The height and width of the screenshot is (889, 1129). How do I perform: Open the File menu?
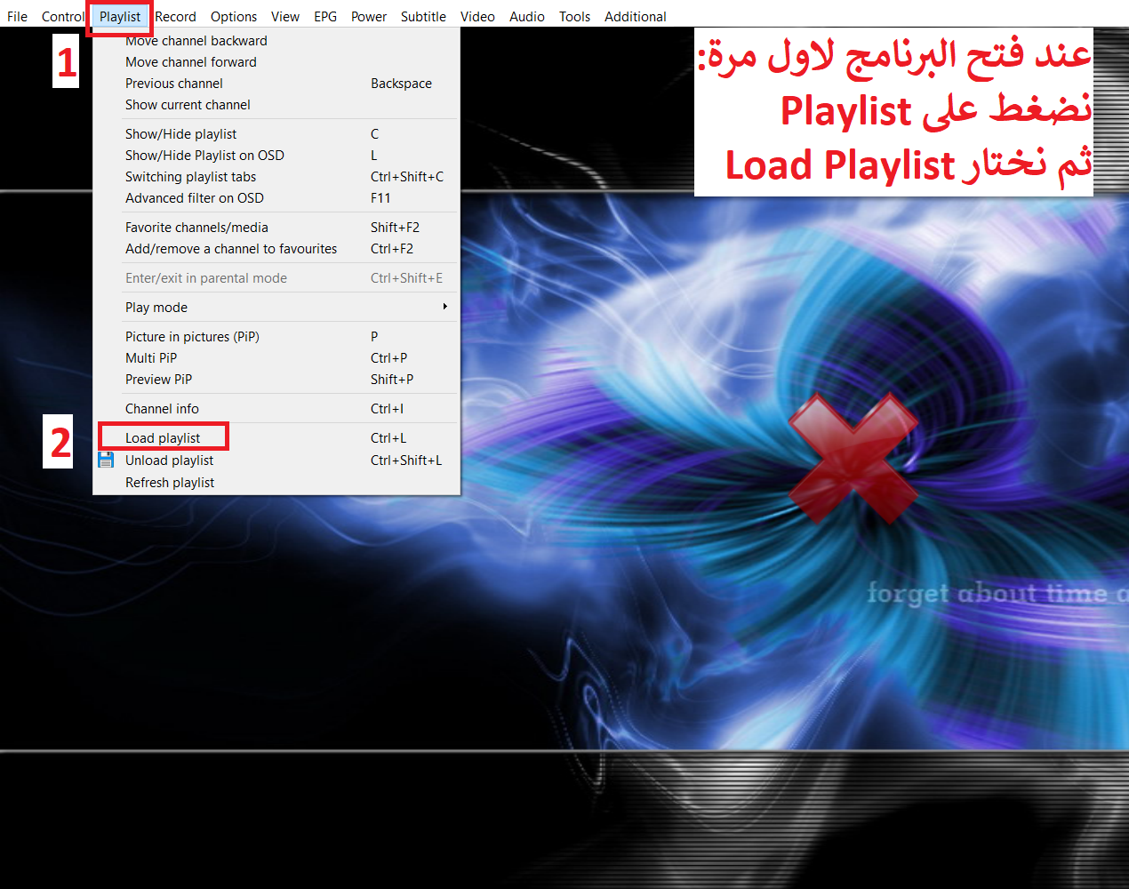[x=17, y=16]
